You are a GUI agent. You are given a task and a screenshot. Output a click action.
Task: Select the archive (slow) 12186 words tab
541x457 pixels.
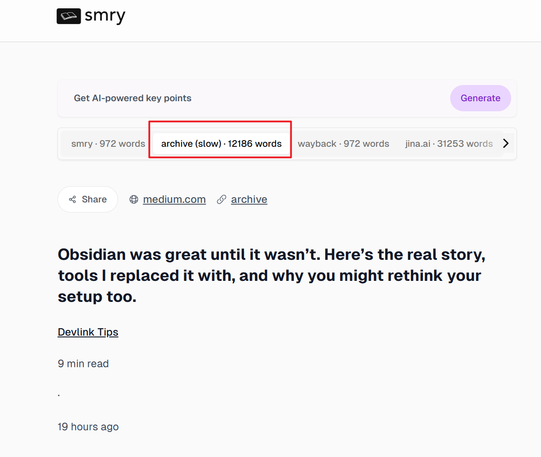click(x=221, y=144)
